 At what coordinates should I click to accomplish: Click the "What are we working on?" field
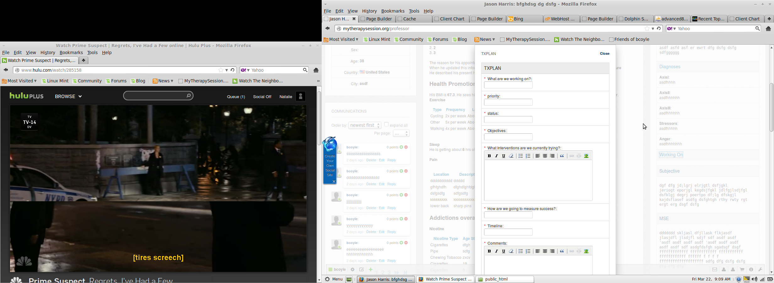tap(508, 85)
